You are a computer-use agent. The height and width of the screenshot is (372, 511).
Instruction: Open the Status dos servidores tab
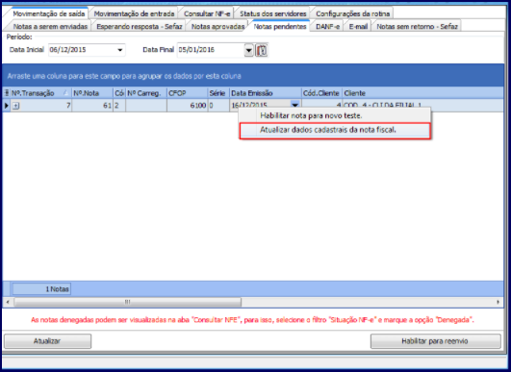point(273,13)
